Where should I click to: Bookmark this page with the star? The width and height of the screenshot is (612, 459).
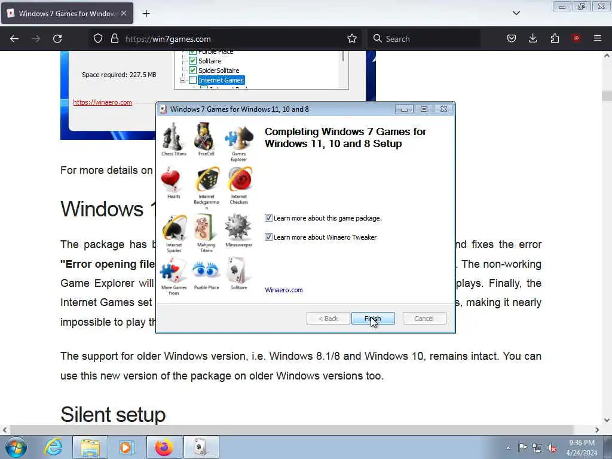click(x=352, y=38)
